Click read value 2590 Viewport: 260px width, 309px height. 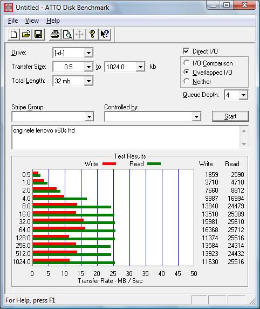coord(237,174)
